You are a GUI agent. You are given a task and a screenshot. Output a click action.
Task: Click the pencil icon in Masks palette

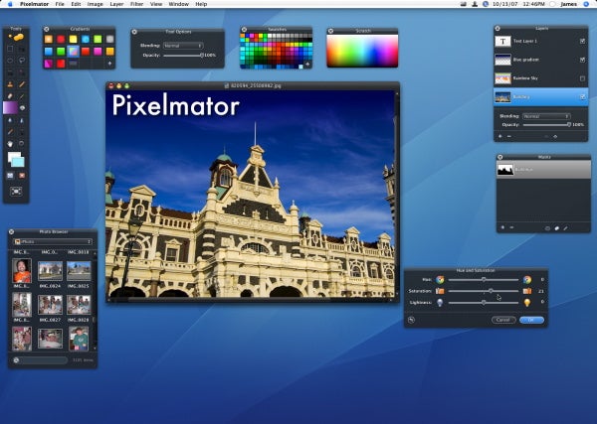click(x=565, y=228)
